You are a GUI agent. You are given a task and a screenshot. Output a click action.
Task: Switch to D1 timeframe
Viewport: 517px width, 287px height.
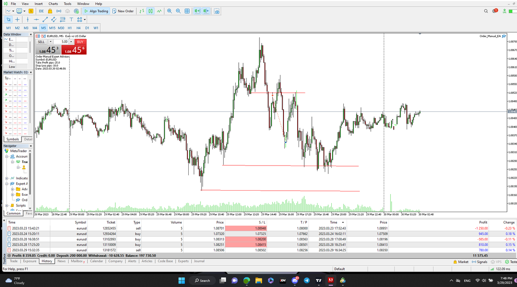87,28
